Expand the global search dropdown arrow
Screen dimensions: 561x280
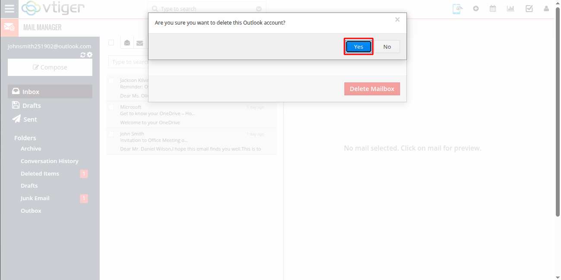coord(259,9)
